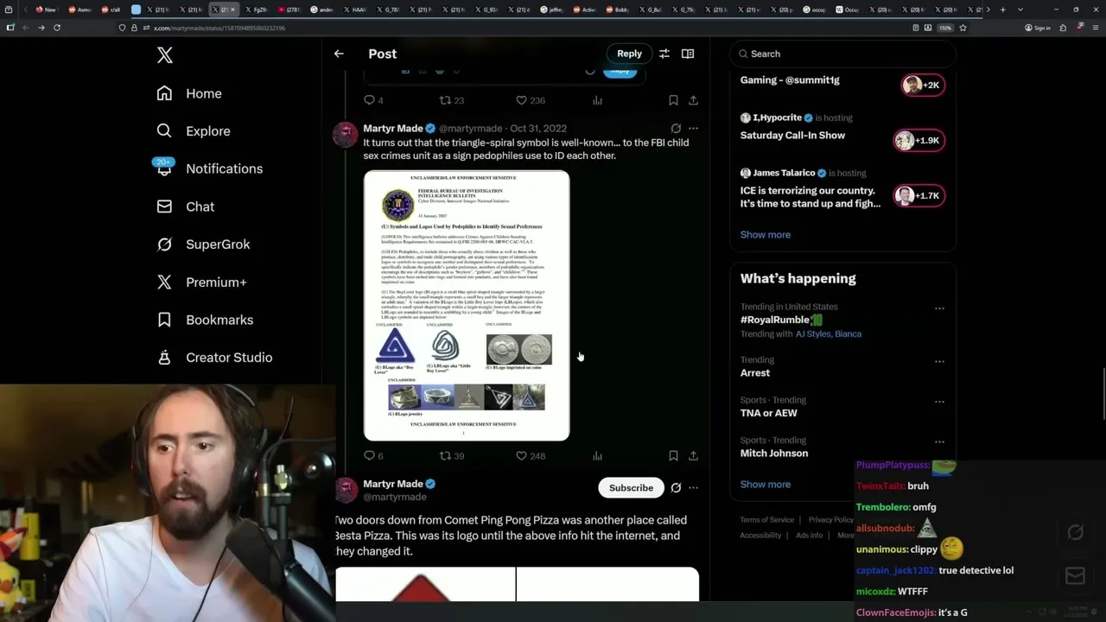Open more options for TNA or AEW trend
Viewport: 1106px width, 622px height.
pos(939,402)
